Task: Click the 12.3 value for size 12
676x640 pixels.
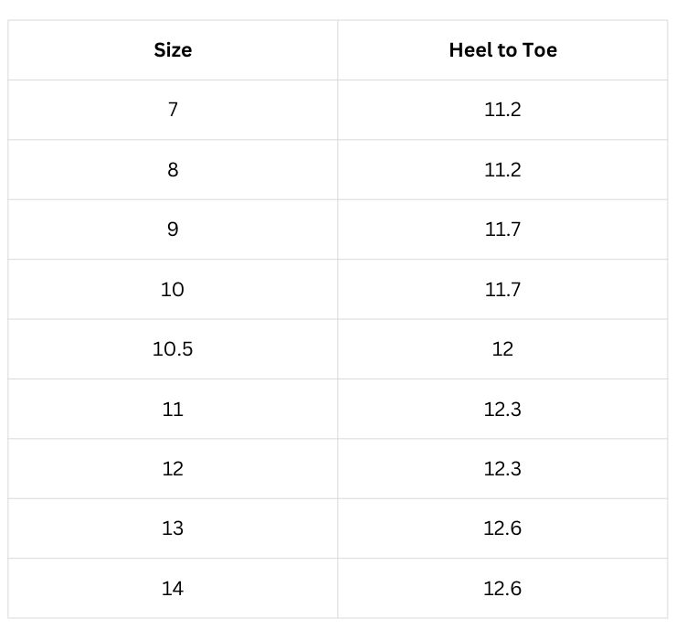Action: pyautogui.click(x=502, y=469)
